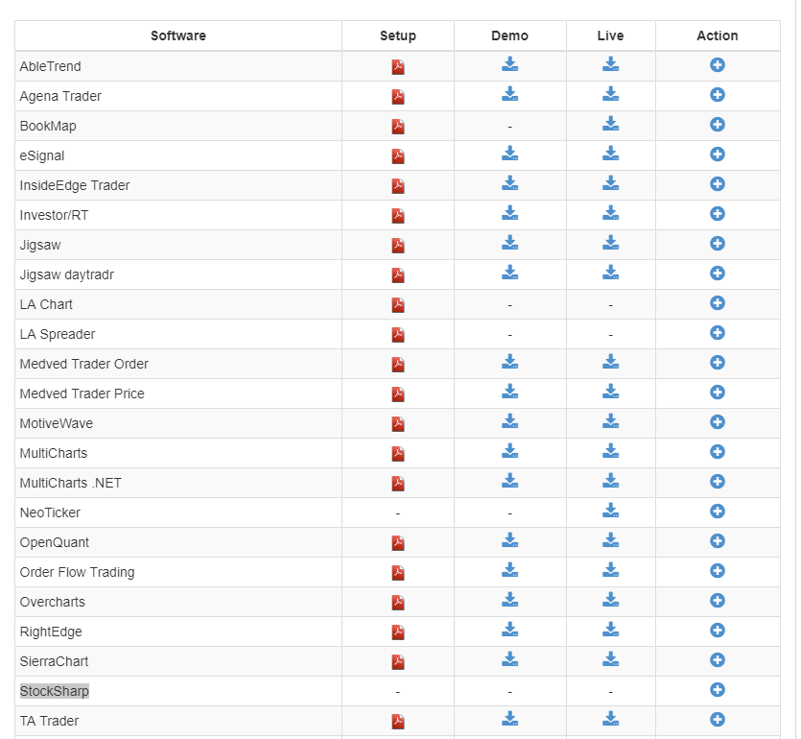The width and height of the screenshot is (801, 739).
Task: Download the BookMap live version
Action: click(x=610, y=125)
